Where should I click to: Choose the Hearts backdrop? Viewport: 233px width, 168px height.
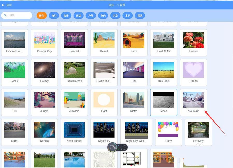point(193,73)
